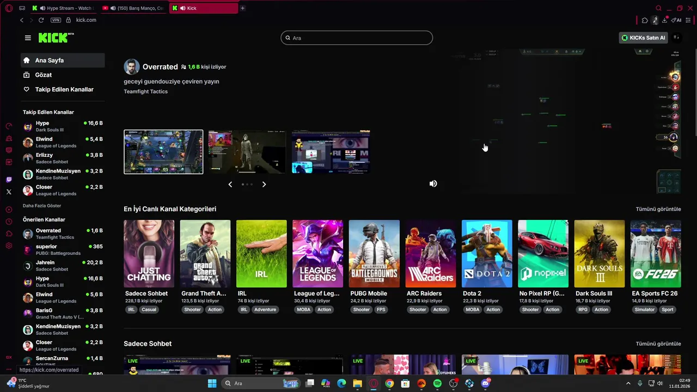Image resolution: width=697 pixels, height=392 pixels.
Task: Go back with the browser back arrow
Action: tap(22, 20)
